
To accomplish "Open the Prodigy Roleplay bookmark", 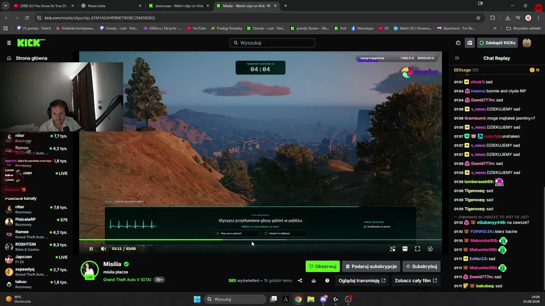I will 226,28.
